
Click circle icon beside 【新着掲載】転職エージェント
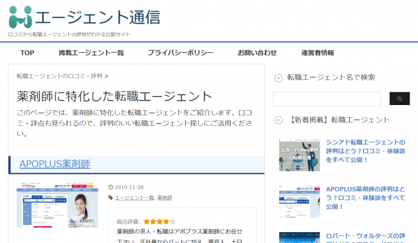(278, 121)
